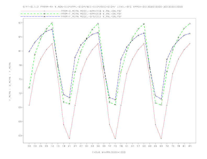207x159 pixels.
Task: Click x-axis tick label 30
Action: [x=87, y=146]
